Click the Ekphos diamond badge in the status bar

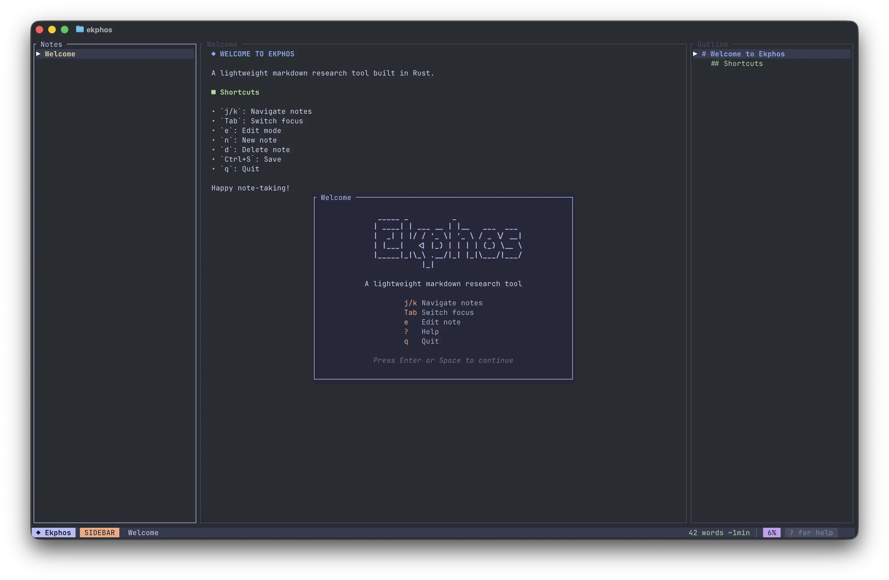(x=54, y=533)
